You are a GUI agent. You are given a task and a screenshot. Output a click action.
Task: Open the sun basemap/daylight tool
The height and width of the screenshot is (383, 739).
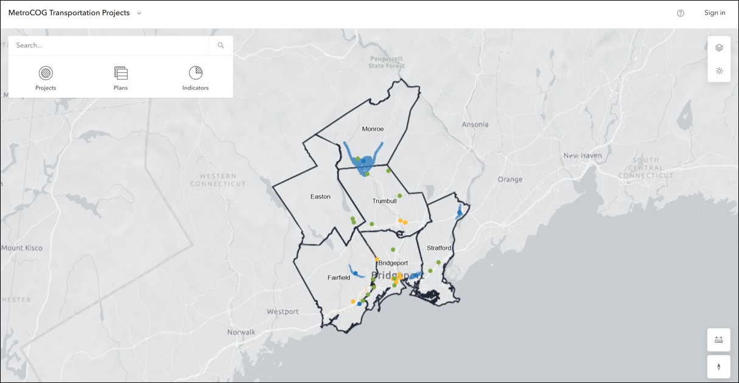pos(719,71)
